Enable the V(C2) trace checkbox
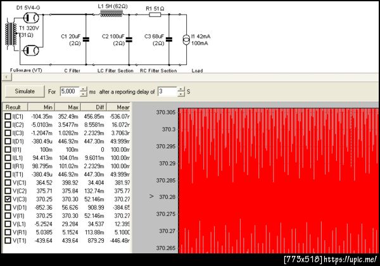The height and width of the screenshot is (266, 380). tap(8, 191)
